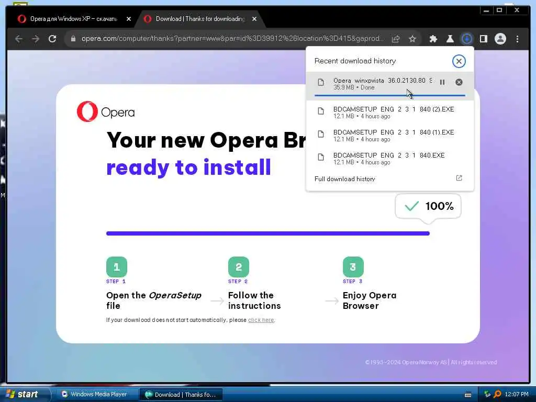Screen dimensions: 536x402
Task: Reload the current page
Action: tap(52, 39)
